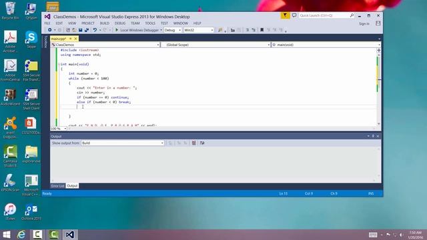Open the Toolbox side panel tab

tap(46, 41)
